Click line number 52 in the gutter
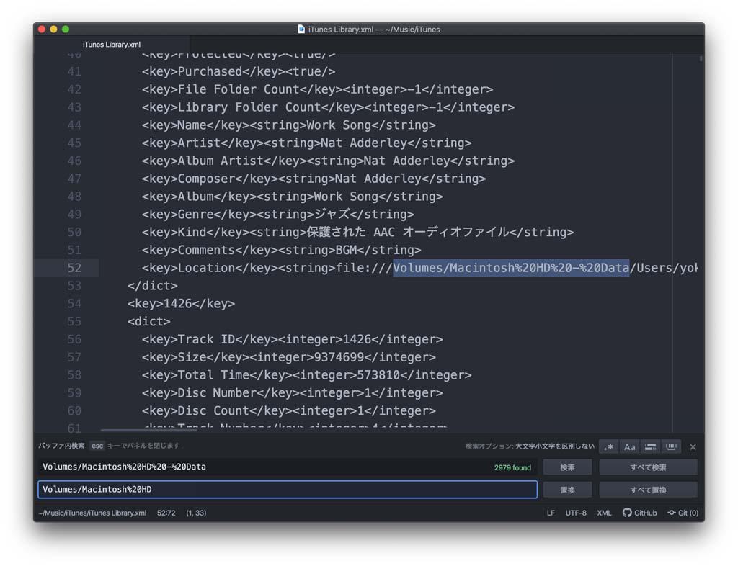The height and width of the screenshot is (566, 738). [74, 268]
